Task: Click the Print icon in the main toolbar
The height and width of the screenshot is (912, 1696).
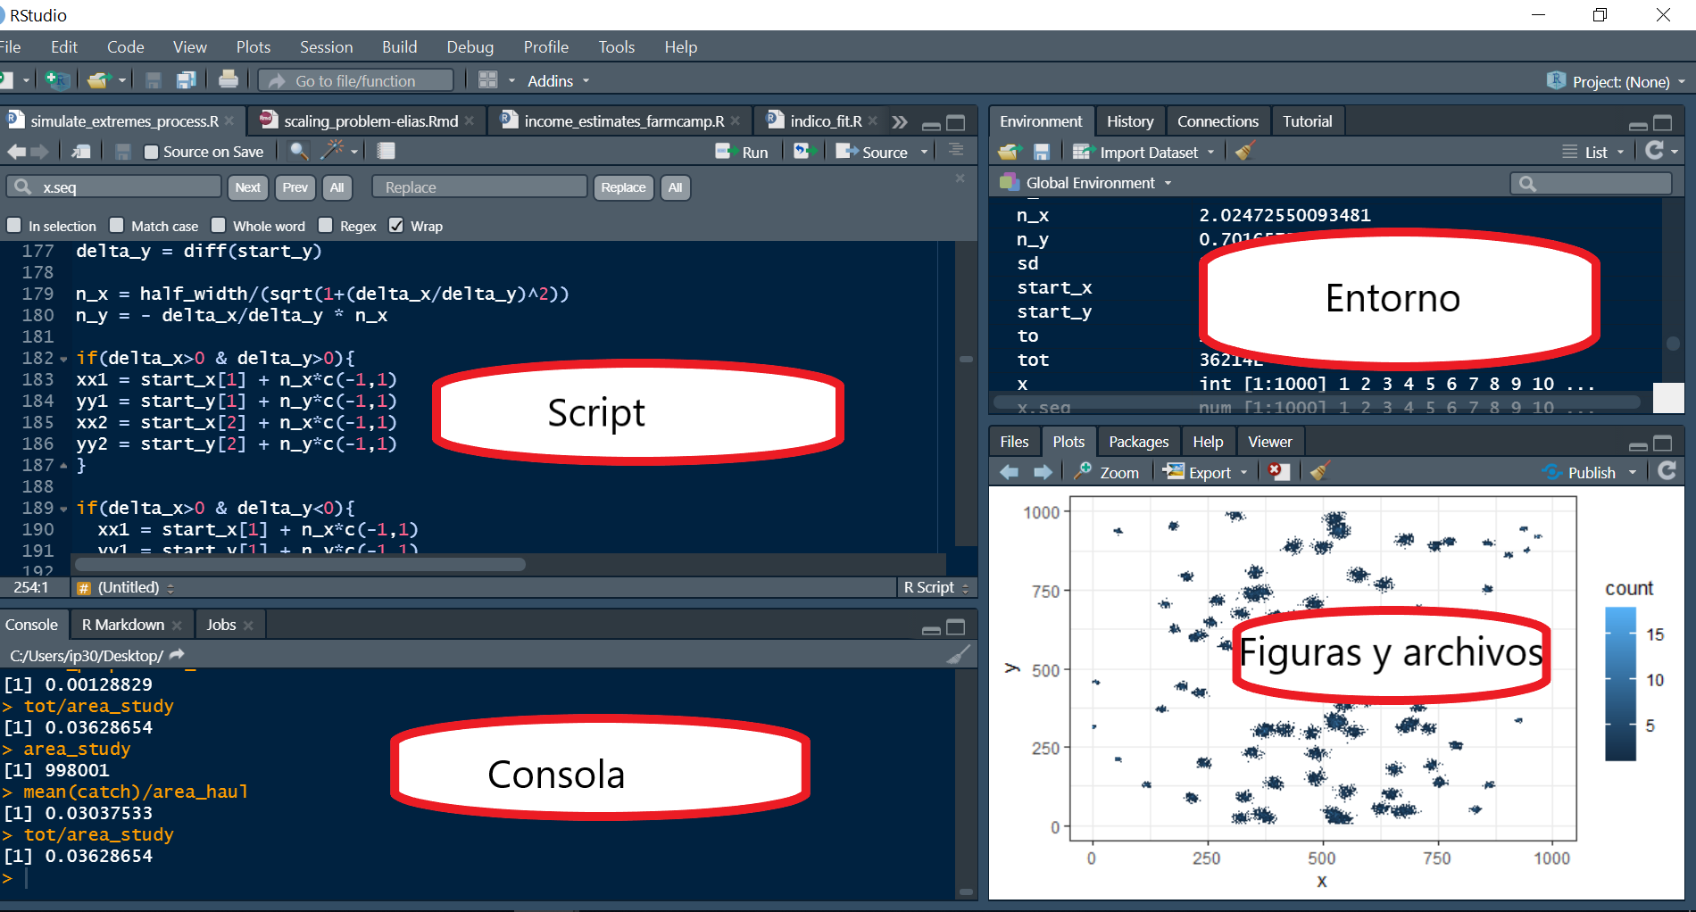Action: 229,79
